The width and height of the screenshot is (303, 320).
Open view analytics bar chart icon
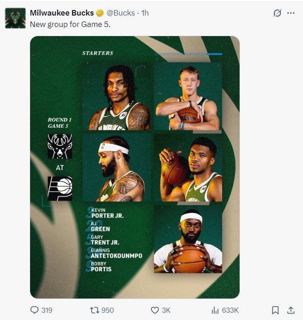215,310
